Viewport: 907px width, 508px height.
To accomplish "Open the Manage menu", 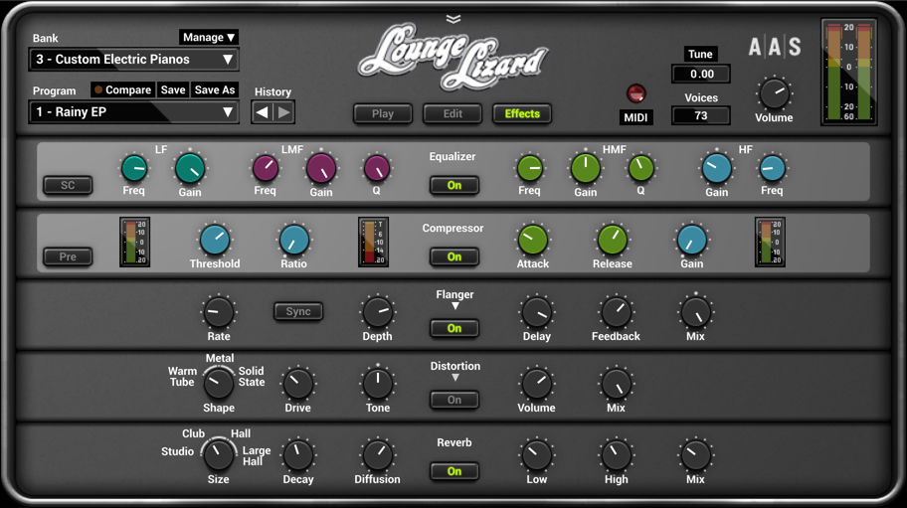I will click(x=208, y=38).
